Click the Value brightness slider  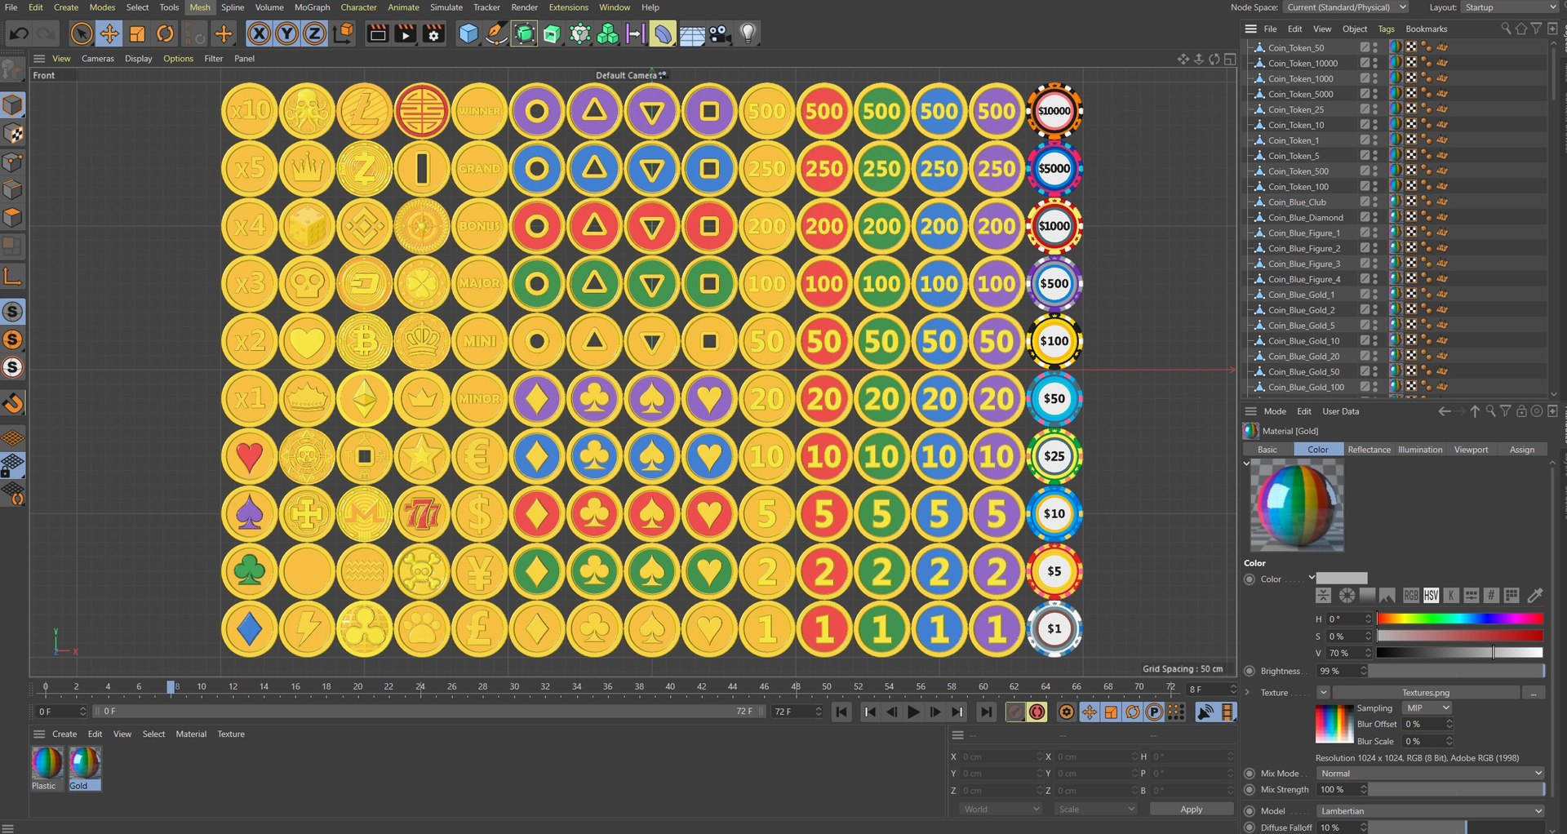(x=1460, y=653)
